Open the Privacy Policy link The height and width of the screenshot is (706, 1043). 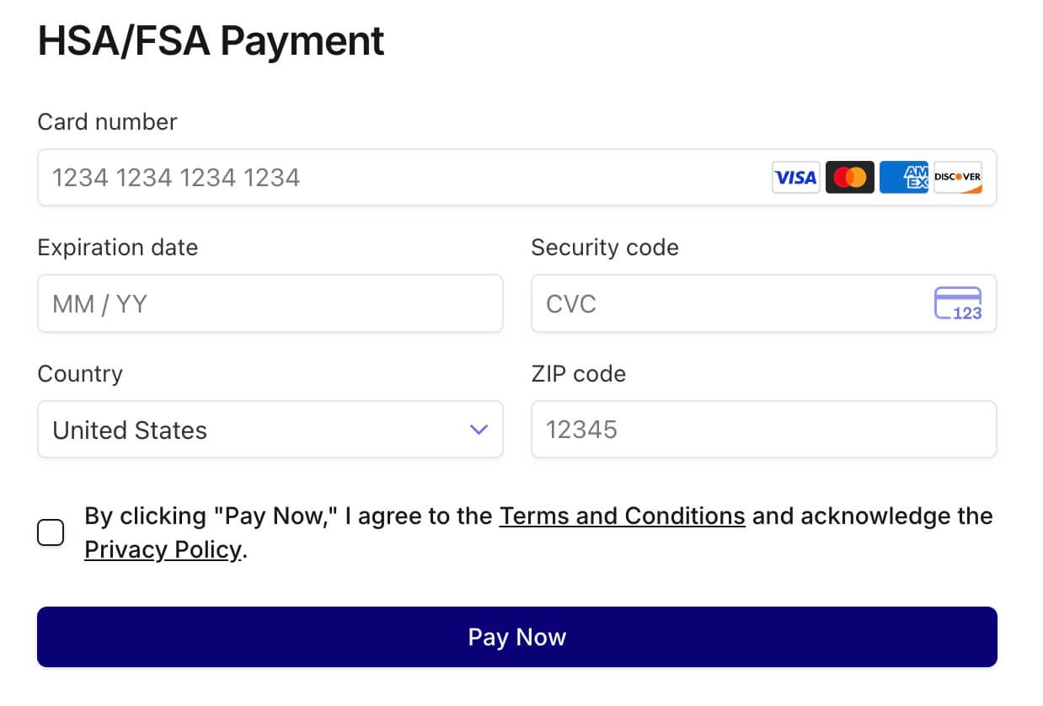pyautogui.click(x=163, y=550)
